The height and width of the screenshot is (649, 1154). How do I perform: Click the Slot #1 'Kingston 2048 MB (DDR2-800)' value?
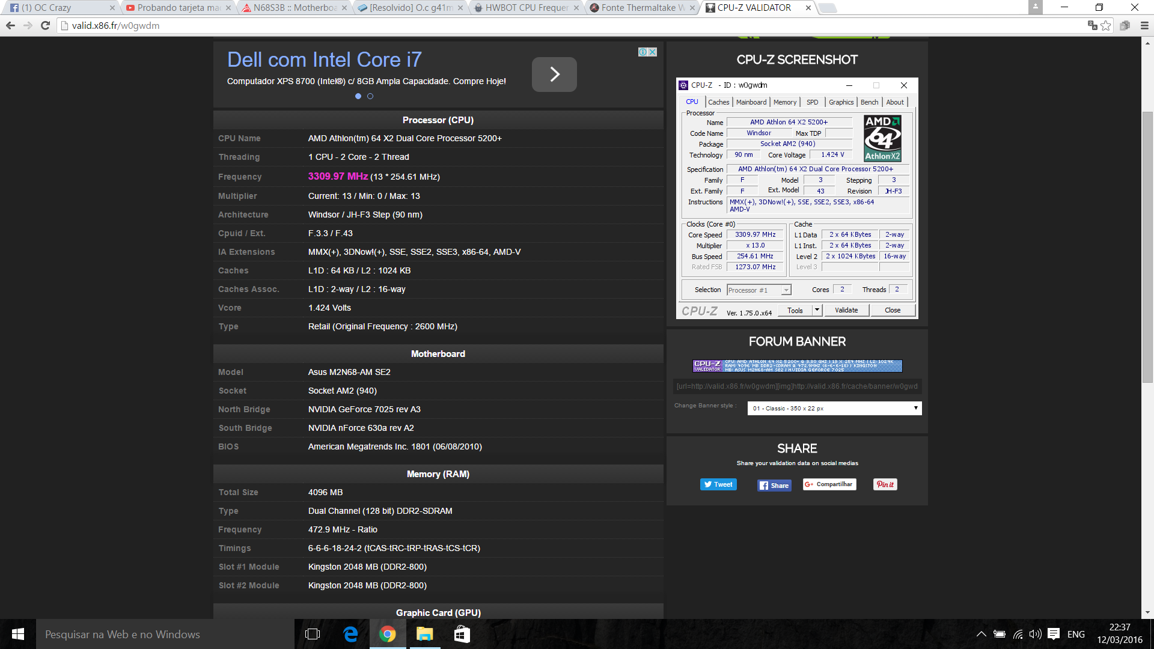click(367, 567)
